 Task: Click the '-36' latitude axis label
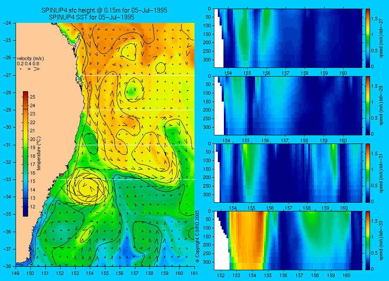7,232
